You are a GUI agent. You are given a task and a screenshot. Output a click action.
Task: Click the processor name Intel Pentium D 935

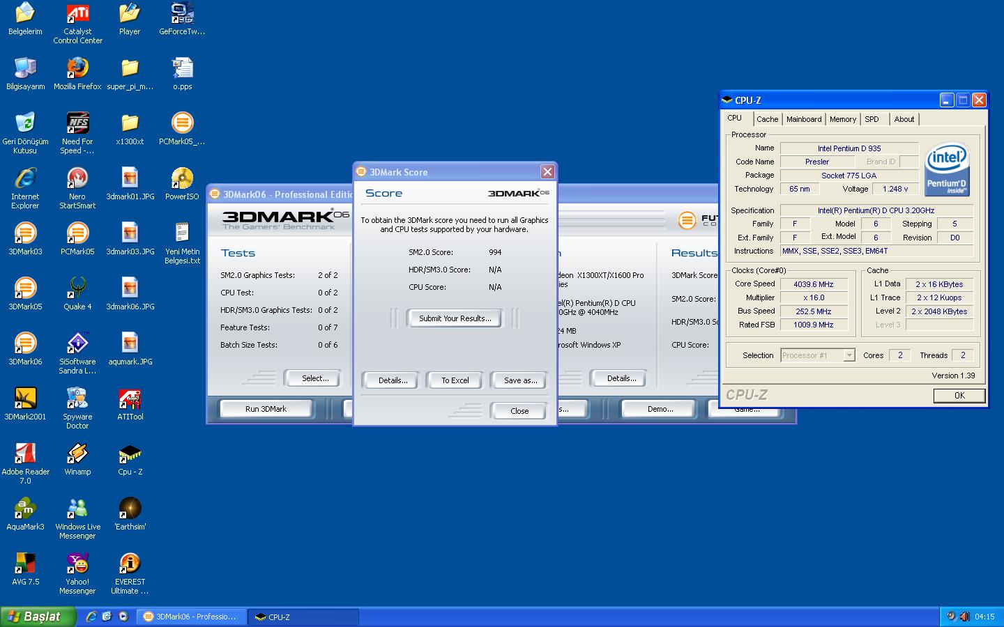tap(849, 148)
